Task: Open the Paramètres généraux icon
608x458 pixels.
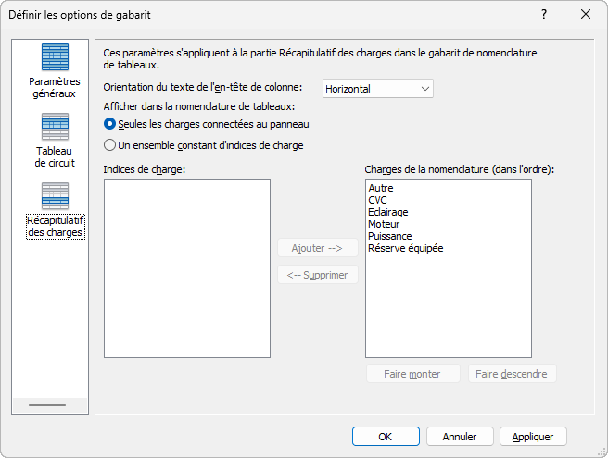Action: (x=55, y=58)
